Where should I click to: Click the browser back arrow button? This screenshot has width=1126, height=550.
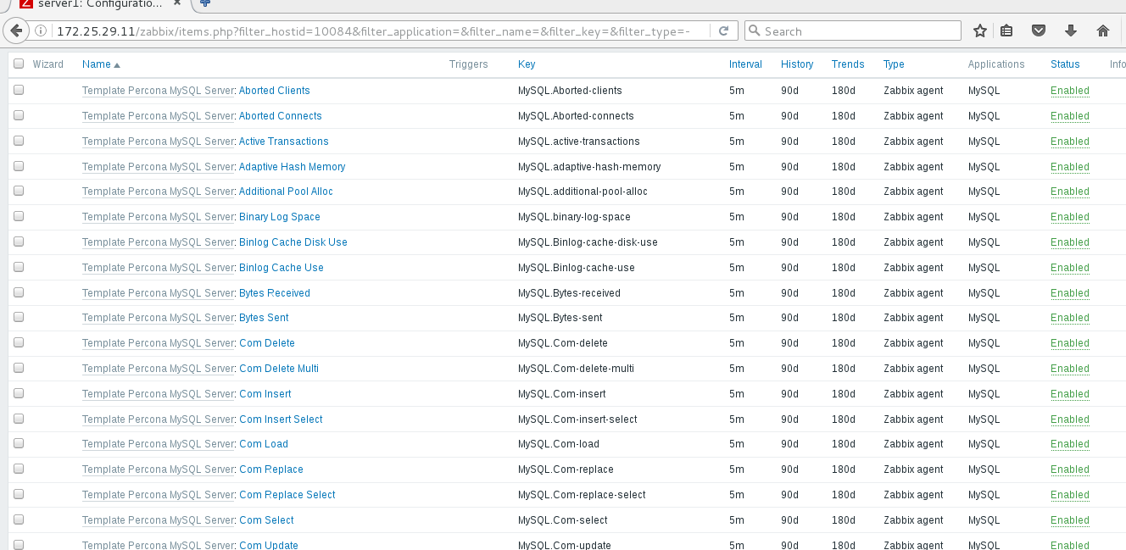16,31
